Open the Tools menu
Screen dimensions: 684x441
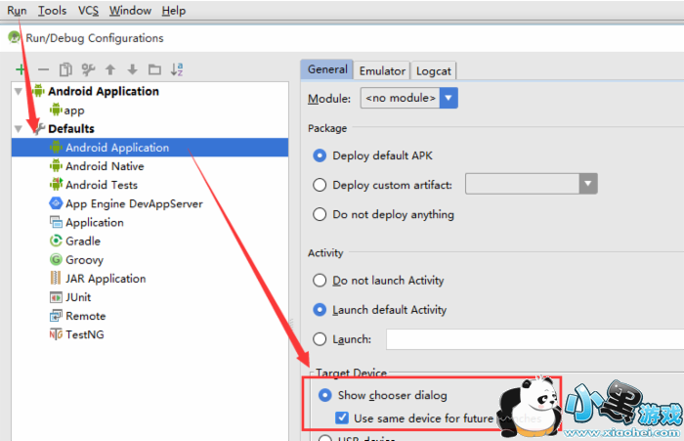52,11
